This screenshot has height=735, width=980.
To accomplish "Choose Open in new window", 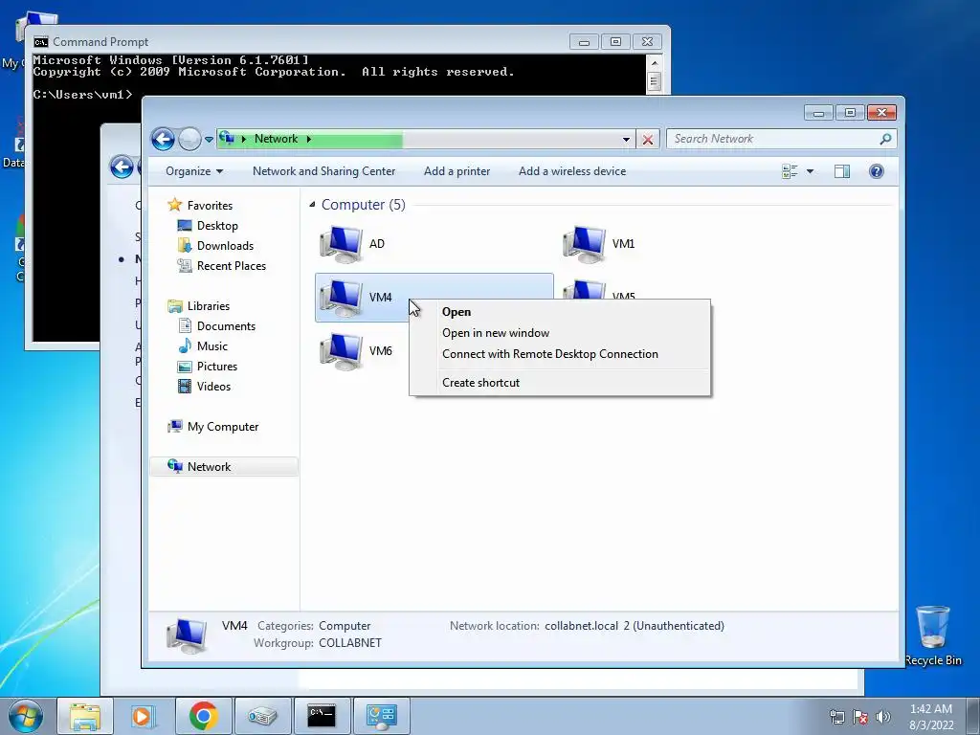I will click(496, 333).
